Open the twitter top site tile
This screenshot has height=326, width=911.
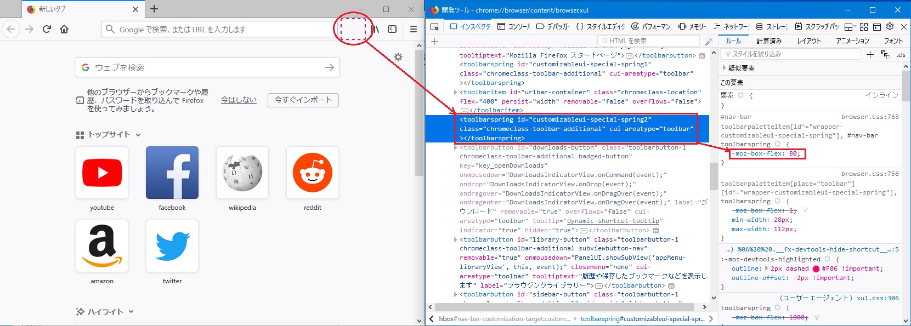172,246
